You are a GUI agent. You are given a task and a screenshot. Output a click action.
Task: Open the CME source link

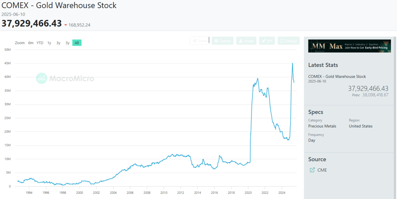click(322, 170)
